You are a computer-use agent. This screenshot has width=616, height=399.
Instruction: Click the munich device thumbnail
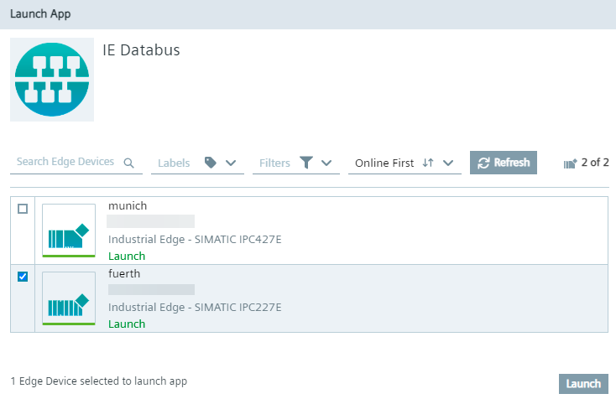[69, 231]
